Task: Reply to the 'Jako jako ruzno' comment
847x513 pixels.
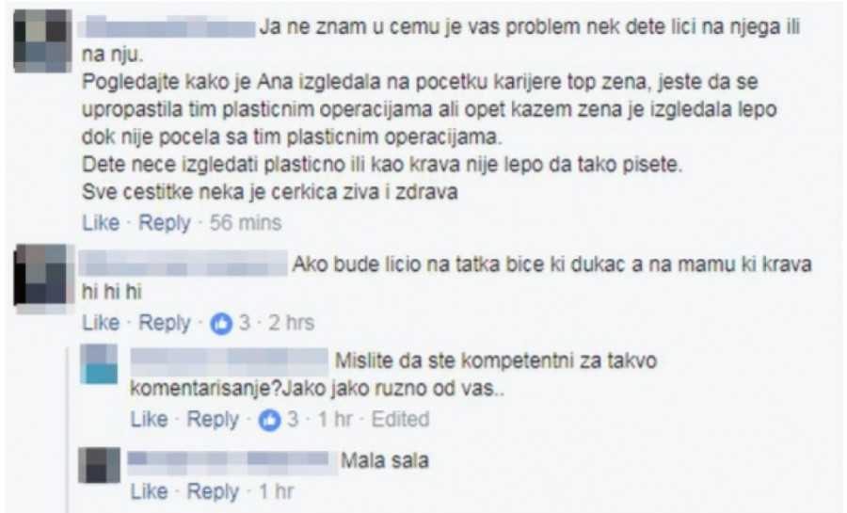Action: pos(213,420)
